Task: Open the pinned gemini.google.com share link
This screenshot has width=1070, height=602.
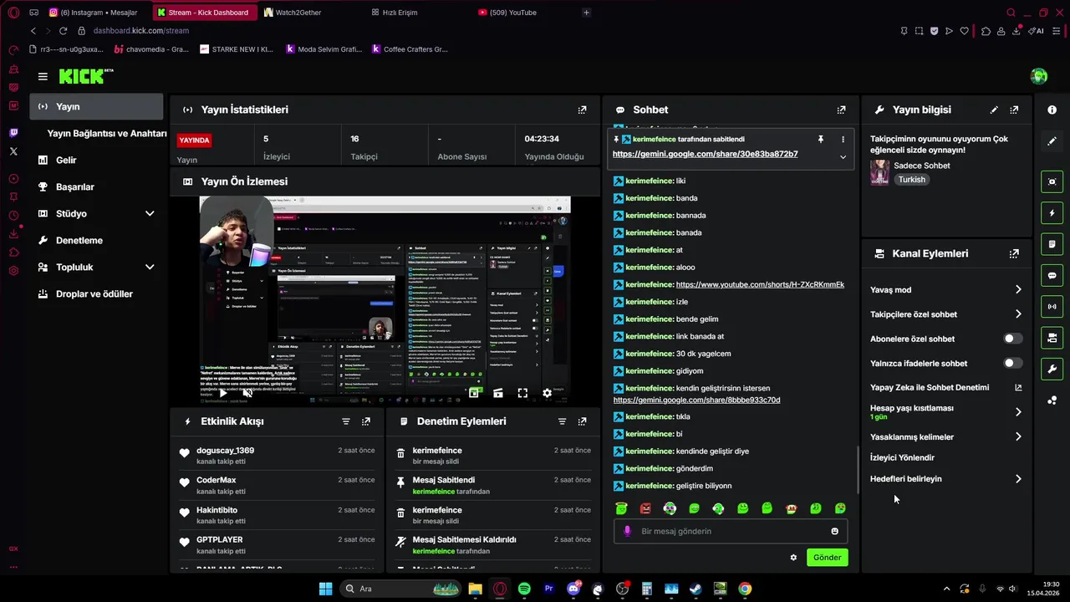Action: [705, 154]
